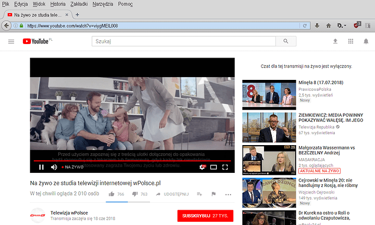Go to the browser home page icon
The height and width of the screenshot is (225, 375).
tap(329, 26)
